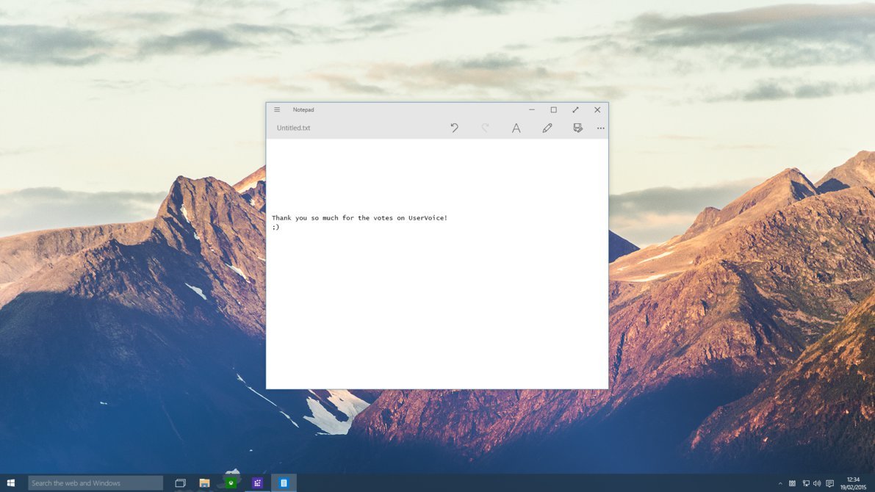Open network status in system tray
Screen dimensions: 875x492
[806, 484]
